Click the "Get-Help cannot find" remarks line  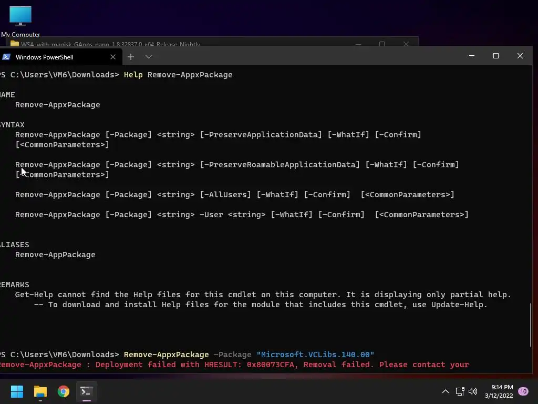tap(263, 295)
